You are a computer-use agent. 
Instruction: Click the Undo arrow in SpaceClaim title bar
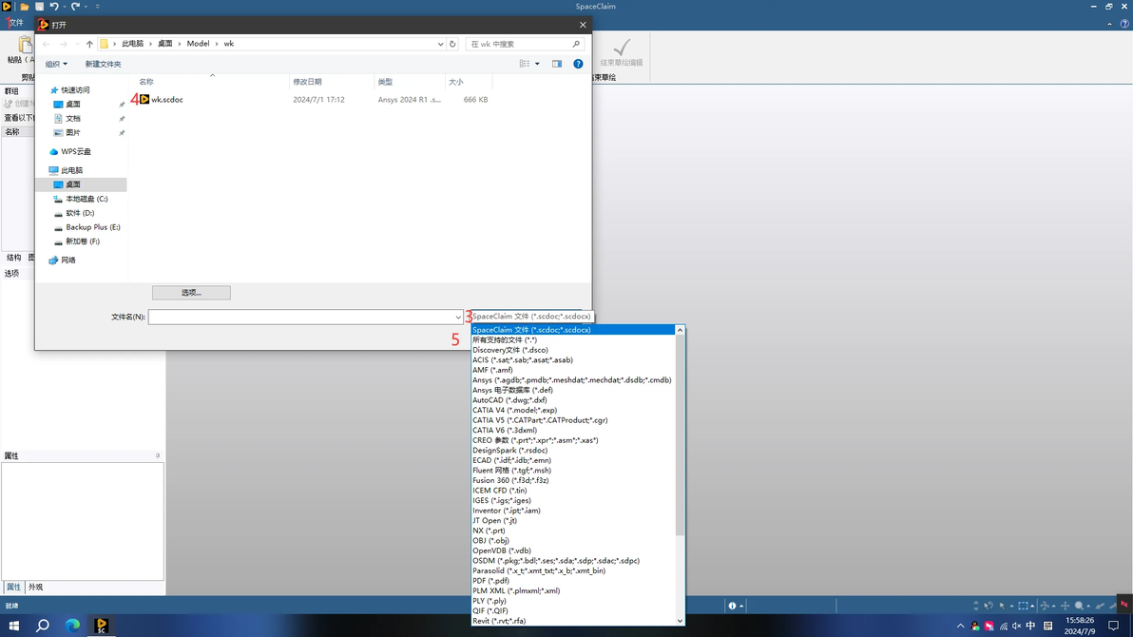point(54,7)
